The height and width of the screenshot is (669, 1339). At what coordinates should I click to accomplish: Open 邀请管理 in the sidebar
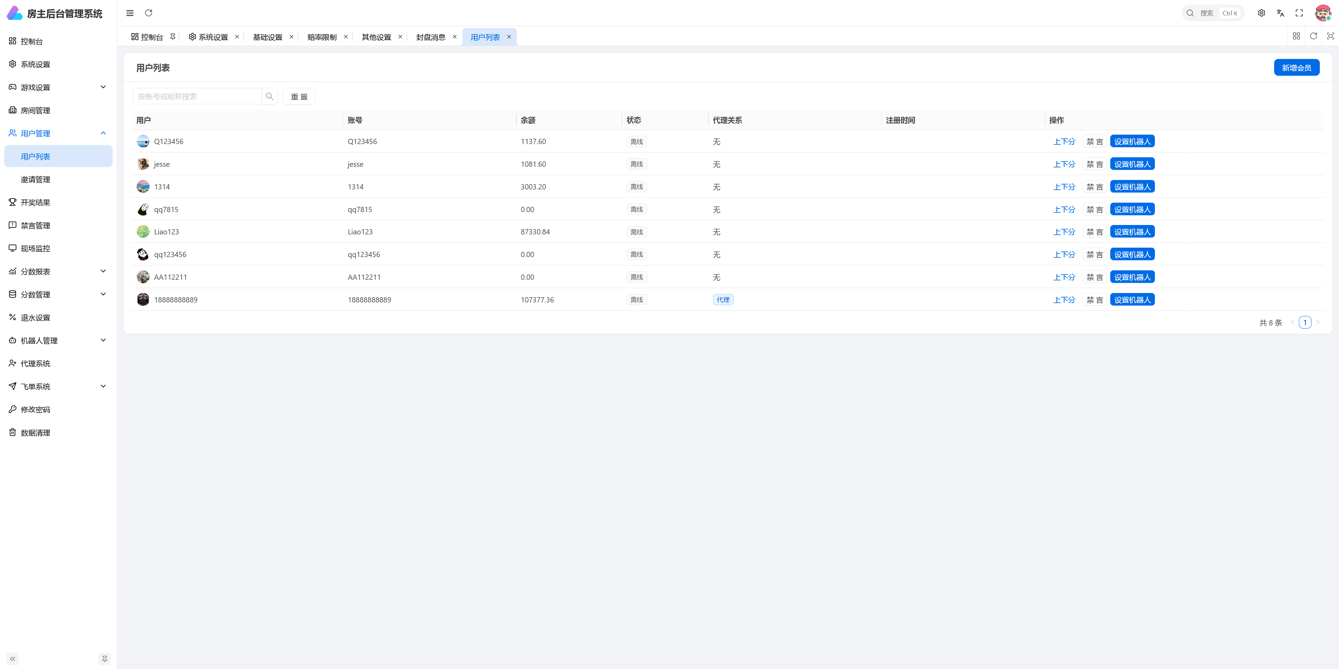pos(58,179)
